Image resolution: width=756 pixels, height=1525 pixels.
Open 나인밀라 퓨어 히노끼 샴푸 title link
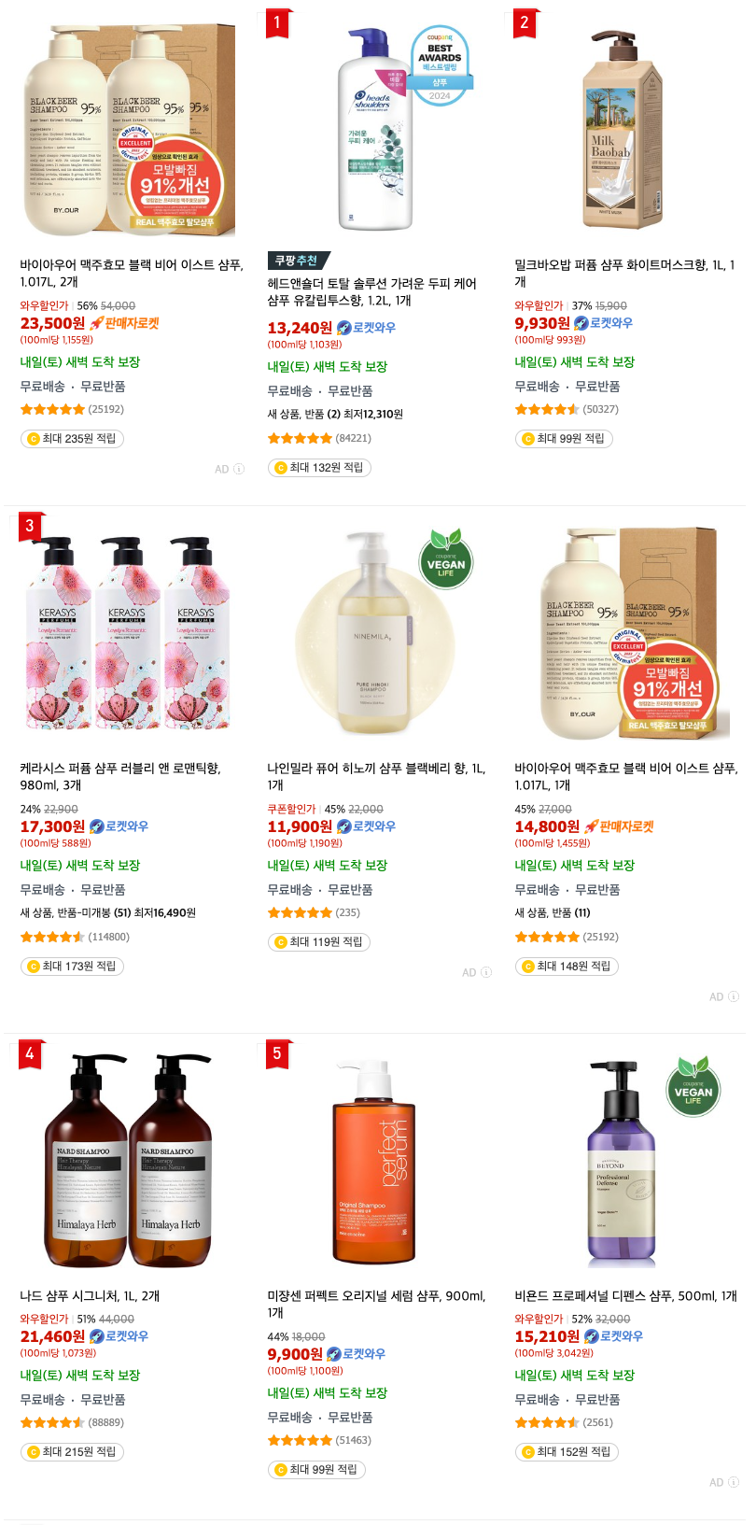[376, 776]
